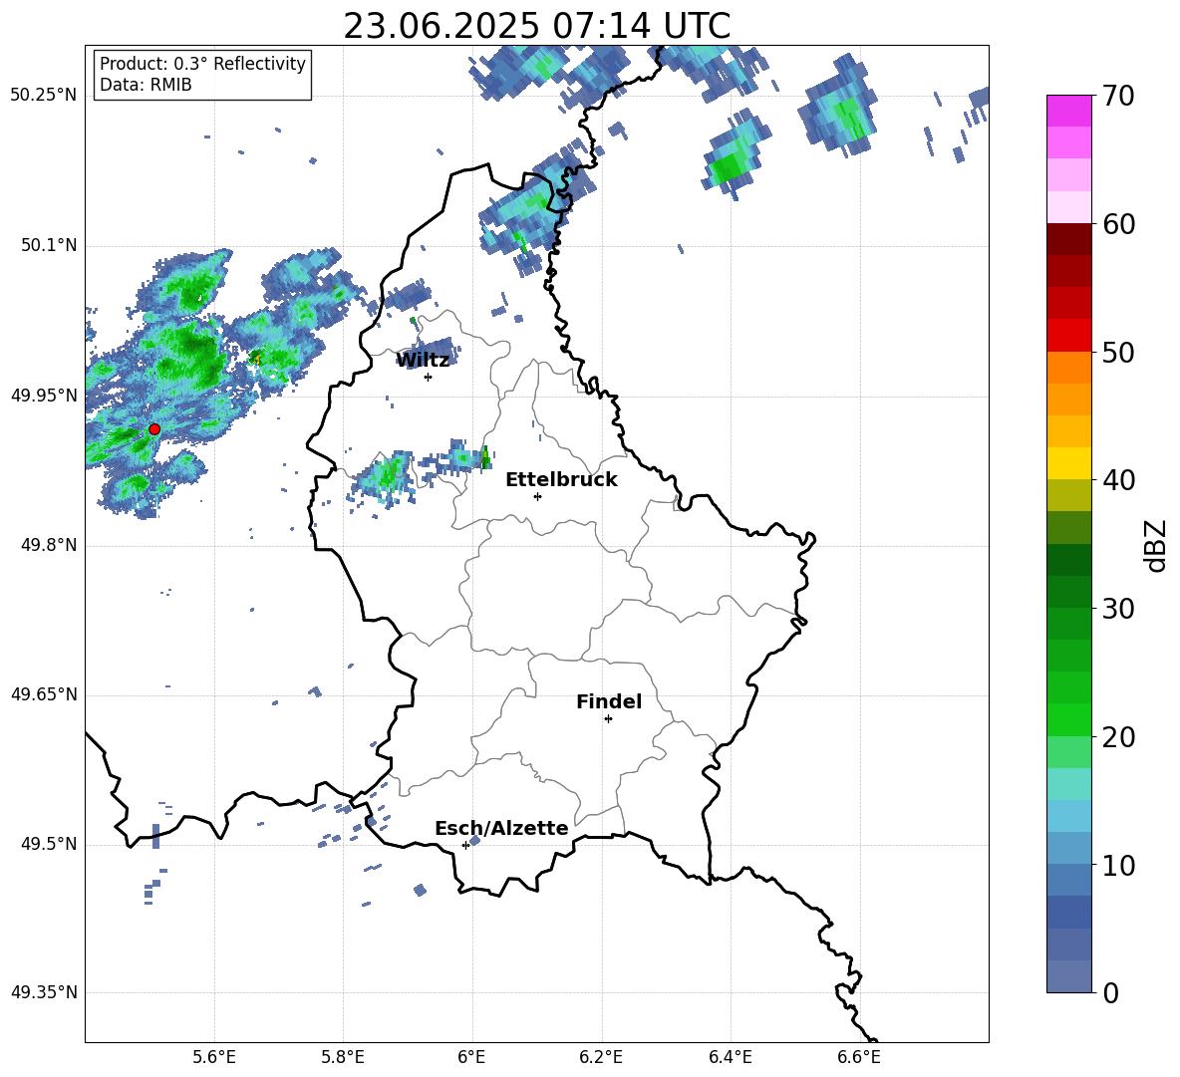Click longitude label 6.6°E

click(859, 1057)
